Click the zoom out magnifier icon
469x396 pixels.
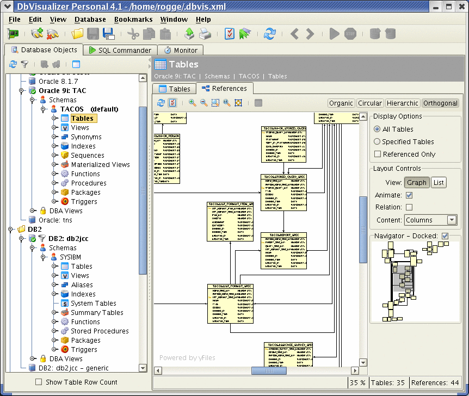tap(203, 103)
